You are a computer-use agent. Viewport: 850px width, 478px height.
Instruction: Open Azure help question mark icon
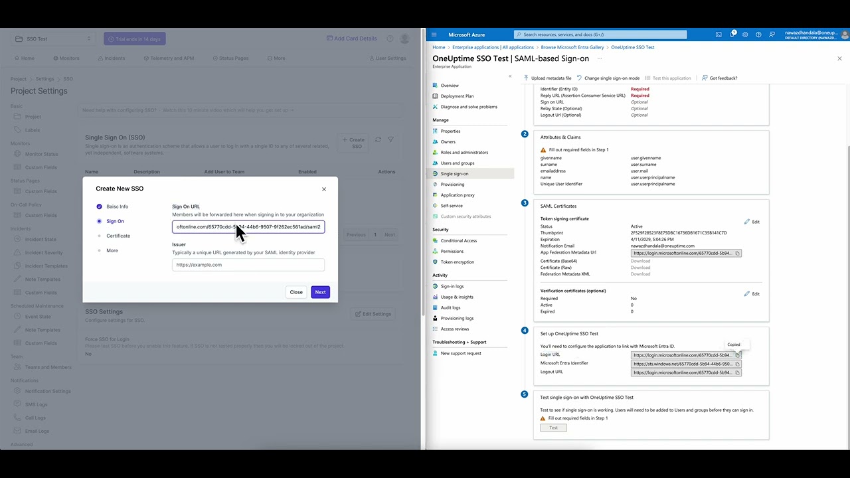click(x=758, y=35)
